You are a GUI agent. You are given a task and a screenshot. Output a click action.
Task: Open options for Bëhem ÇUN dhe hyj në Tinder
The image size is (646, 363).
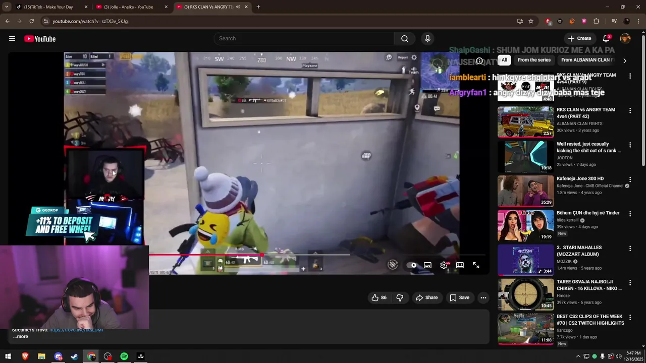click(x=630, y=214)
